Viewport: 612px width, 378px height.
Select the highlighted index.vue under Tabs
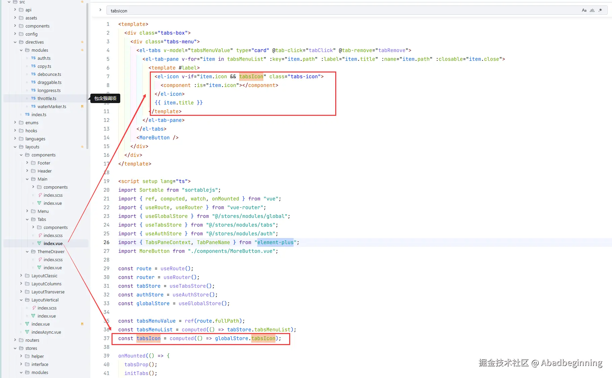click(53, 243)
